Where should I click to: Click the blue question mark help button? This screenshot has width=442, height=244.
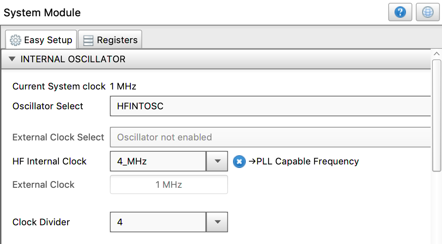tap(400, 13)
